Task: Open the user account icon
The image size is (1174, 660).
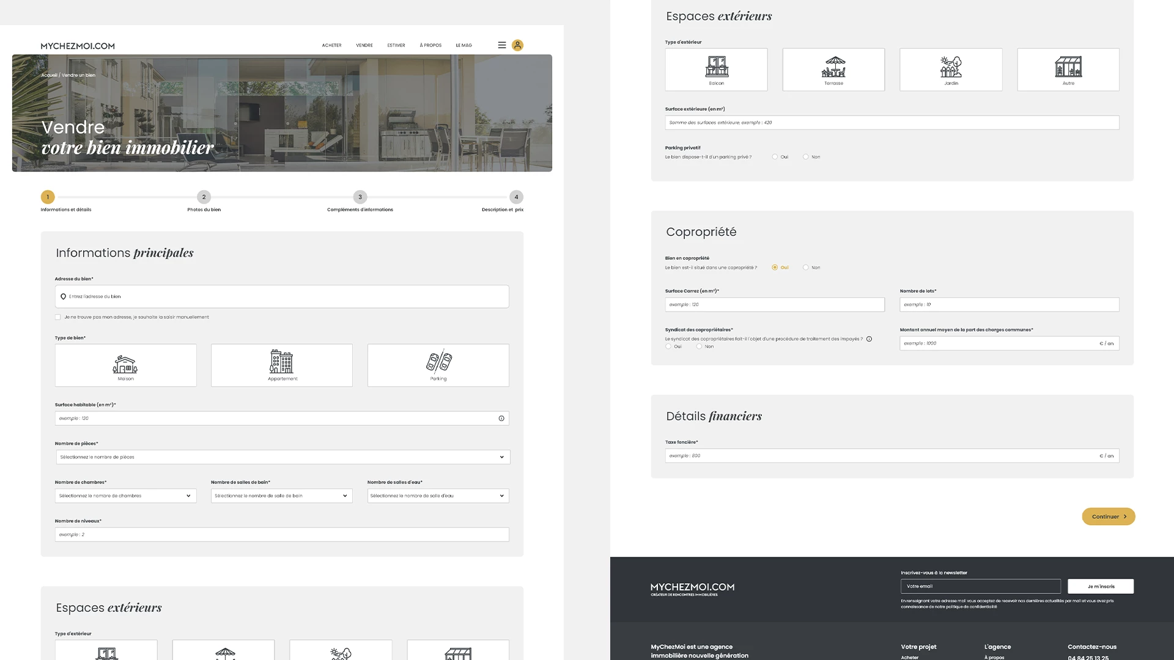Action: (517, 45)
